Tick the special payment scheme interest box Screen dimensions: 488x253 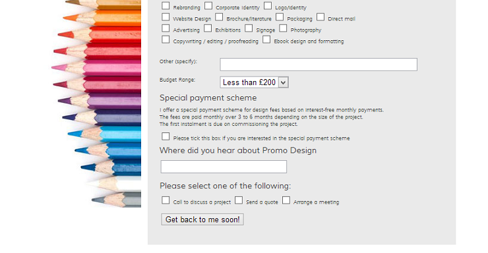166,136
